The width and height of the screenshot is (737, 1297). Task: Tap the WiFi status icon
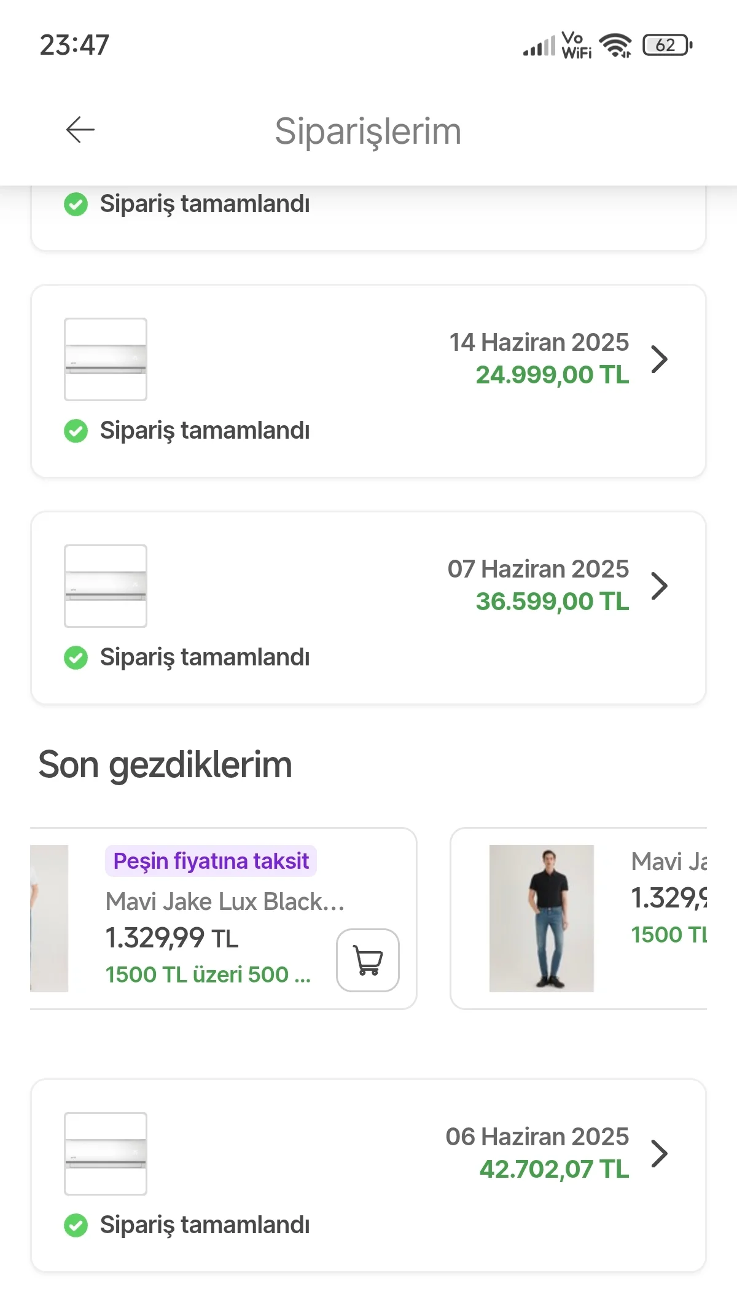(x=615, y=45)
